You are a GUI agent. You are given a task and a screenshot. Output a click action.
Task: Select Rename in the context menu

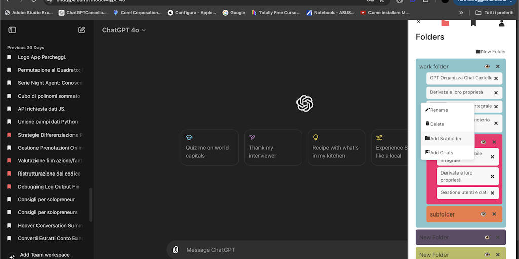point(447,110)
